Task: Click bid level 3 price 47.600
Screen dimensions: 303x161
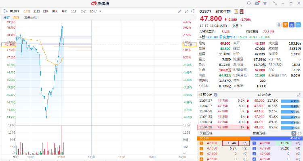Action: (212, 154)
